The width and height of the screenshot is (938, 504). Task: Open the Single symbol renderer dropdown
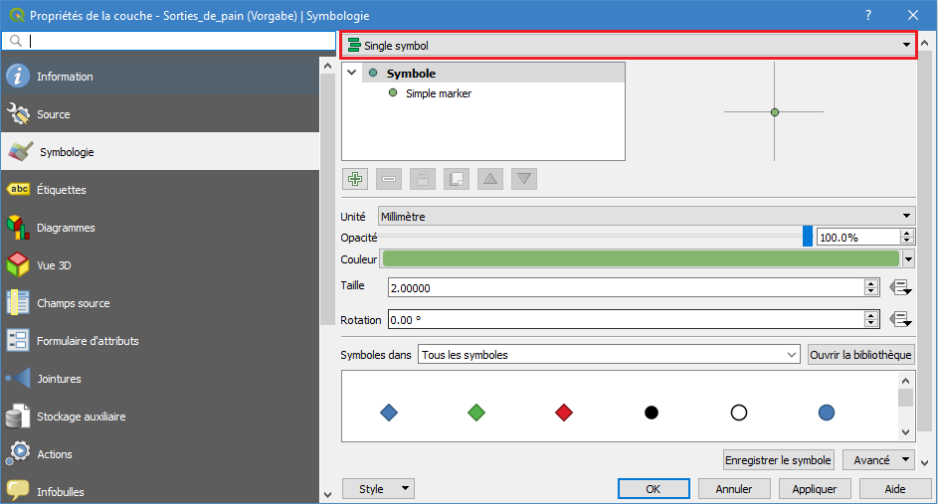(x=628, y=46)
